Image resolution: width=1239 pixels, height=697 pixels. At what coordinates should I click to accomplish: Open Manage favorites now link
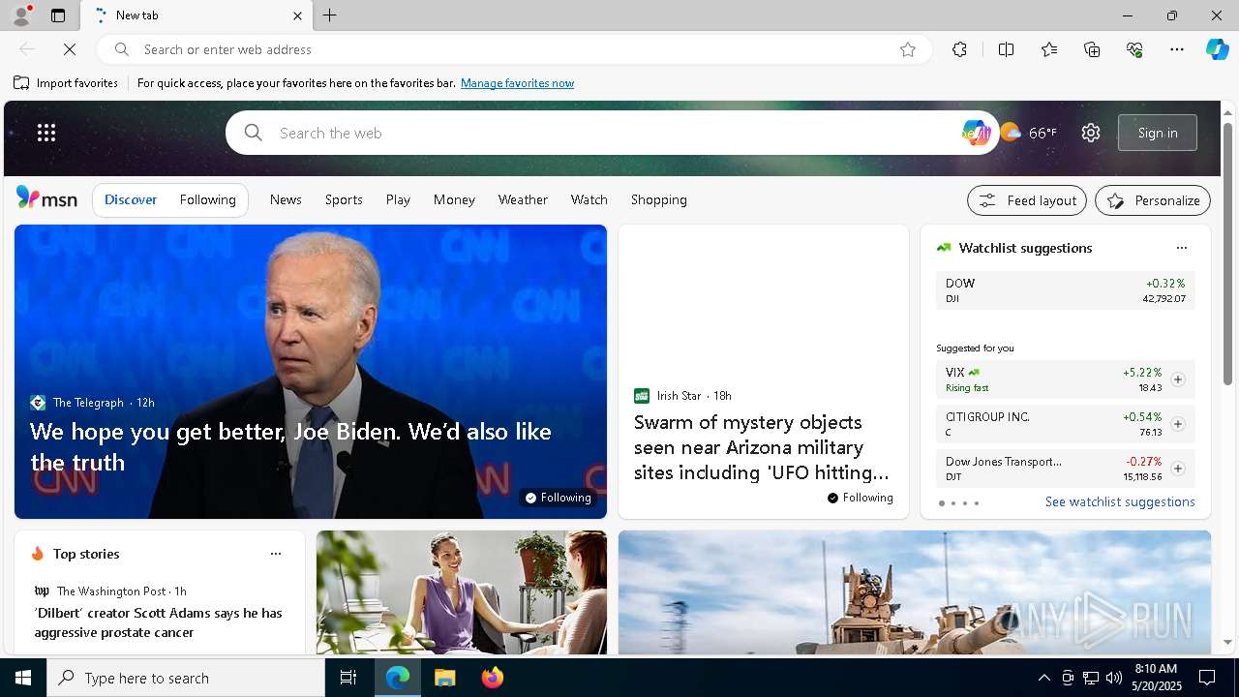pyautogui.click(x=517, y=83)
